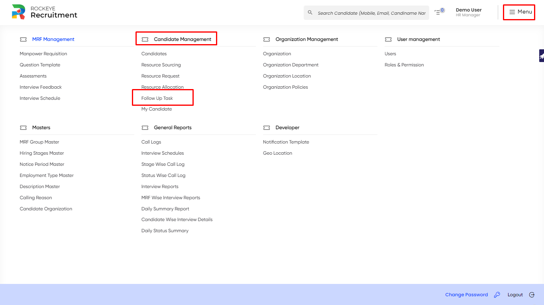This screenshot has width=544, height=305.
Task: Open Organization Location
Action: point(287,76)
